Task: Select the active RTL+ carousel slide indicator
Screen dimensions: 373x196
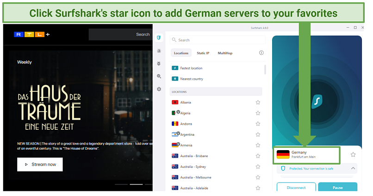Action: [136, 184]
